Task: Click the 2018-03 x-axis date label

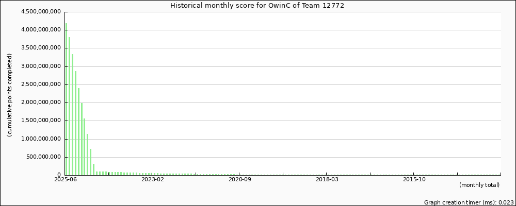Action: pyautogui.click(x=327, y=179)
